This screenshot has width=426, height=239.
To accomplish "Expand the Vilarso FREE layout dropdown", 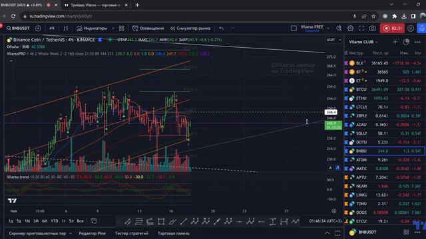I will pos(328,28).
